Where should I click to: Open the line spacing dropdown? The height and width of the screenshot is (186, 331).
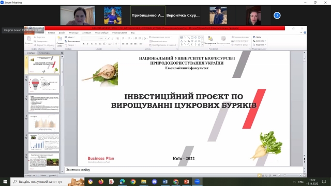click(x=145, y=39)
